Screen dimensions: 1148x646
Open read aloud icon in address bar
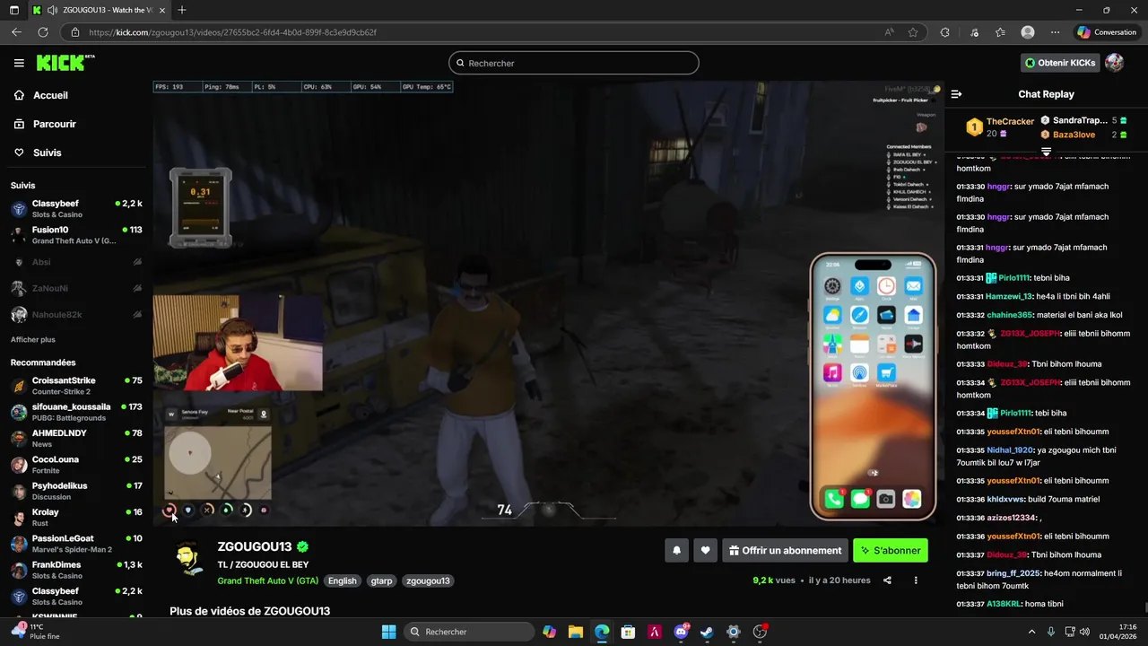pyautogui.click(x=889, y=32)
